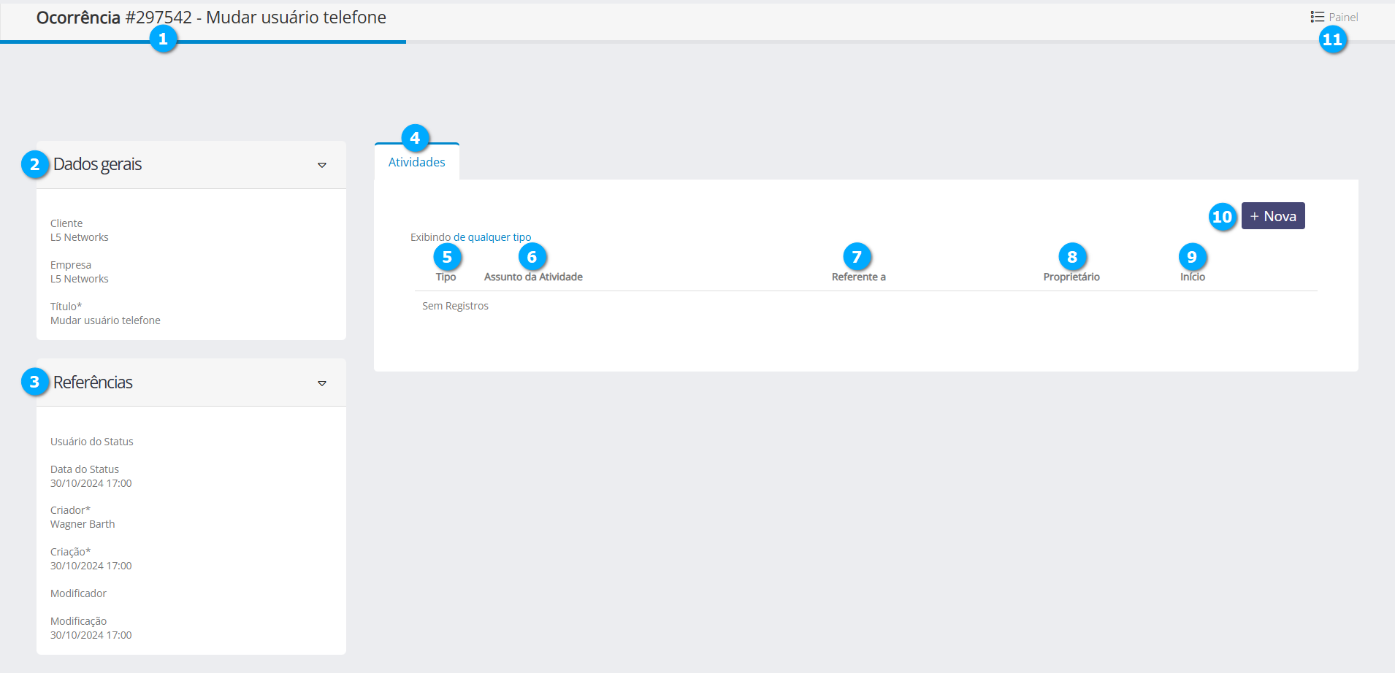This screenshot has width=1395, height=673.
Task: Click the Painel list icon
Action: (1317, 17)
